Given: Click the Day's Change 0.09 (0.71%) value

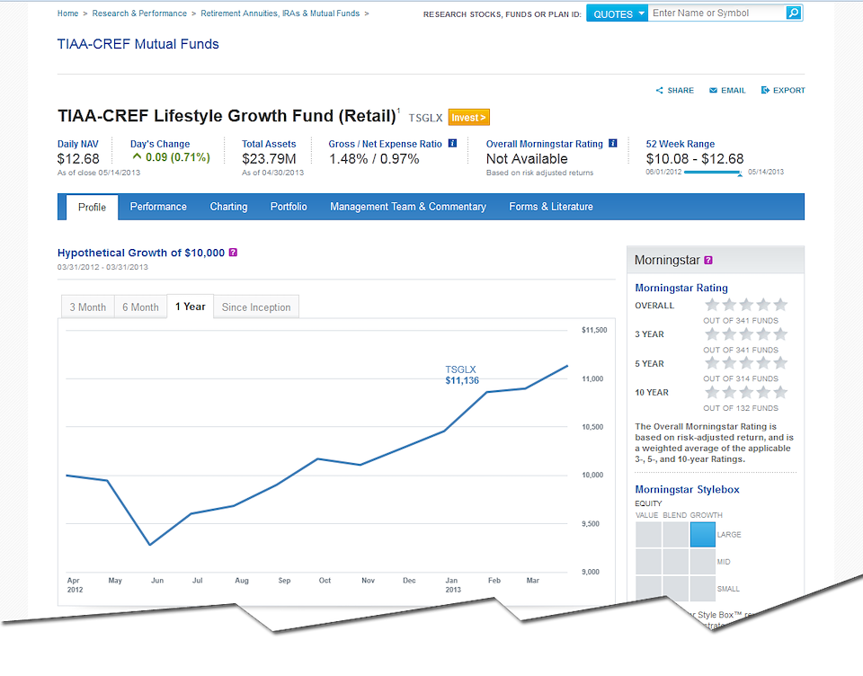Looking at the screenshot, I should (178, 157).
